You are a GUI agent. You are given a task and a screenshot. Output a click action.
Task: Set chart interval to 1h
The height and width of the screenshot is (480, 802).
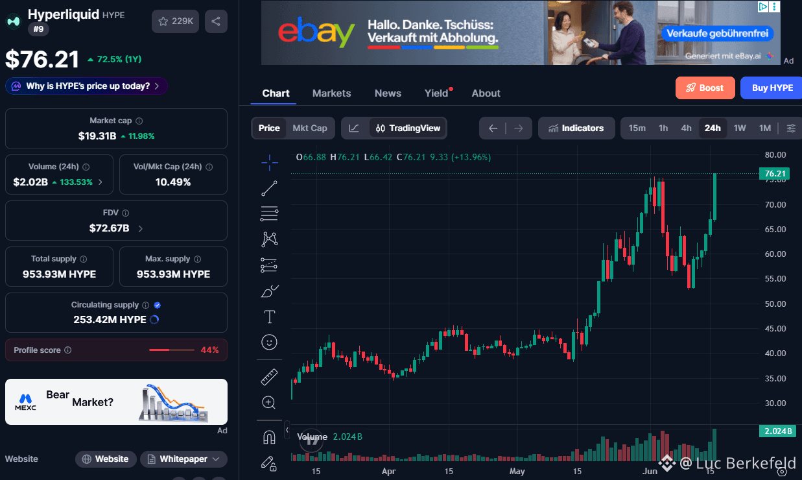click(x=663, y=128)
